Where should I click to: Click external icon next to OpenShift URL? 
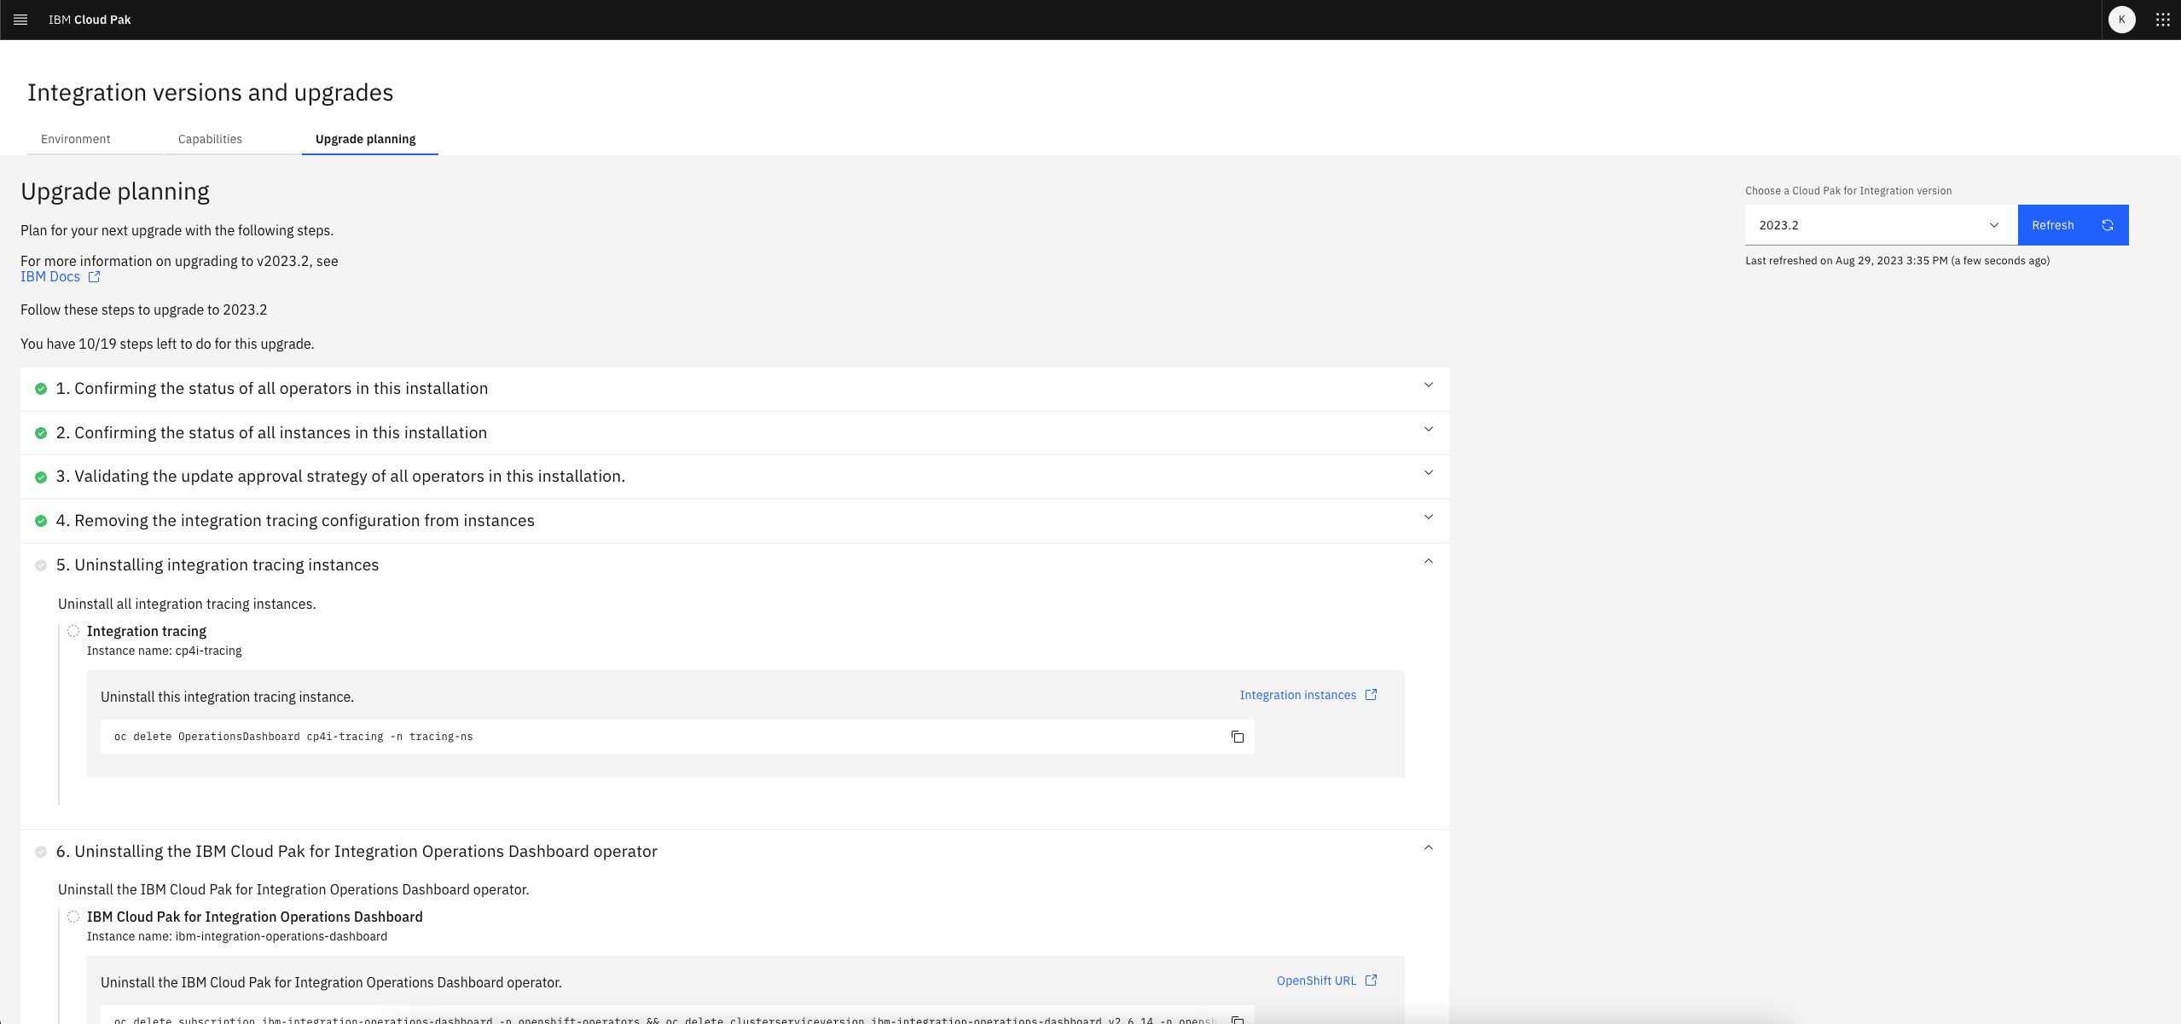[1371, 981]
